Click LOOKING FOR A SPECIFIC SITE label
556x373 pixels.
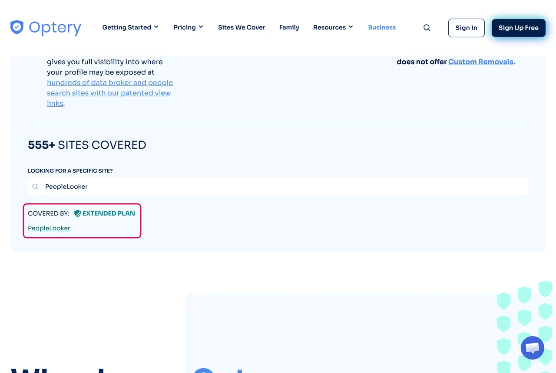click(70, 171)
